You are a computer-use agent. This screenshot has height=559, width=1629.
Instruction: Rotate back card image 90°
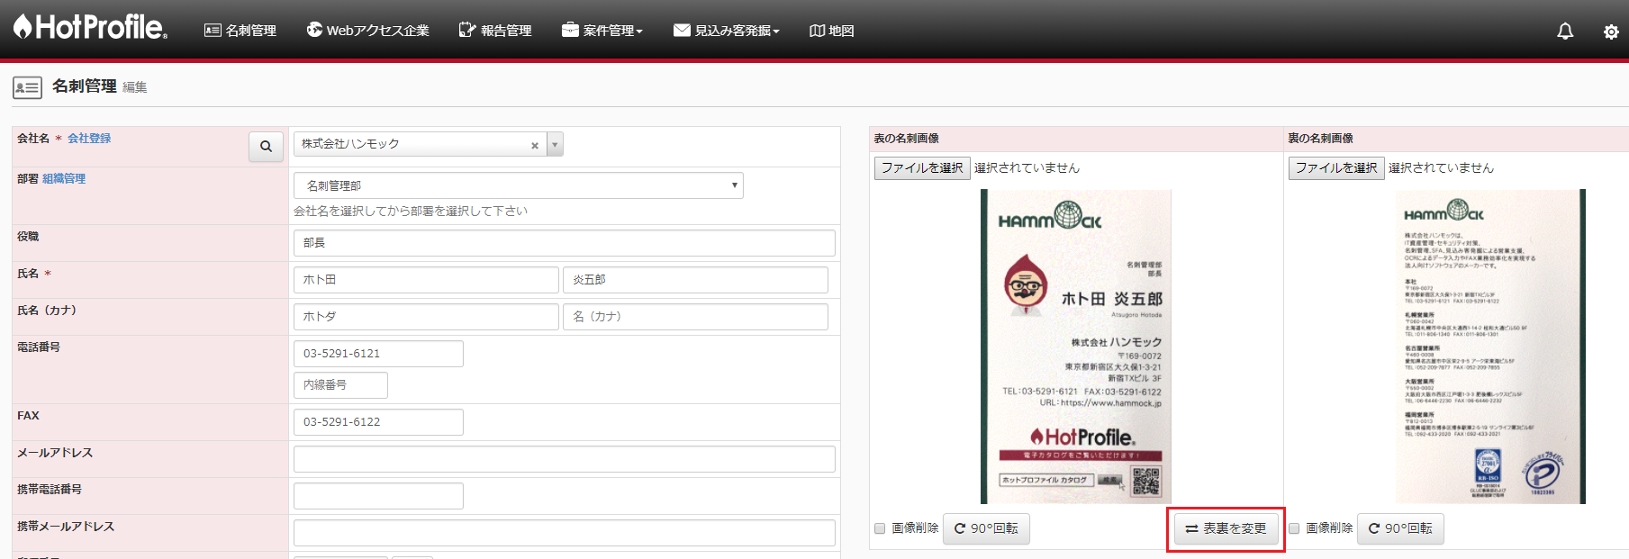tap(1400, 528)
